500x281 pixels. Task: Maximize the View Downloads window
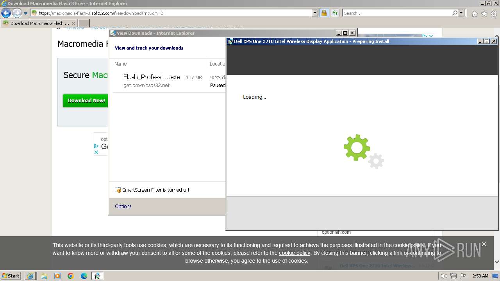point(345,33)
